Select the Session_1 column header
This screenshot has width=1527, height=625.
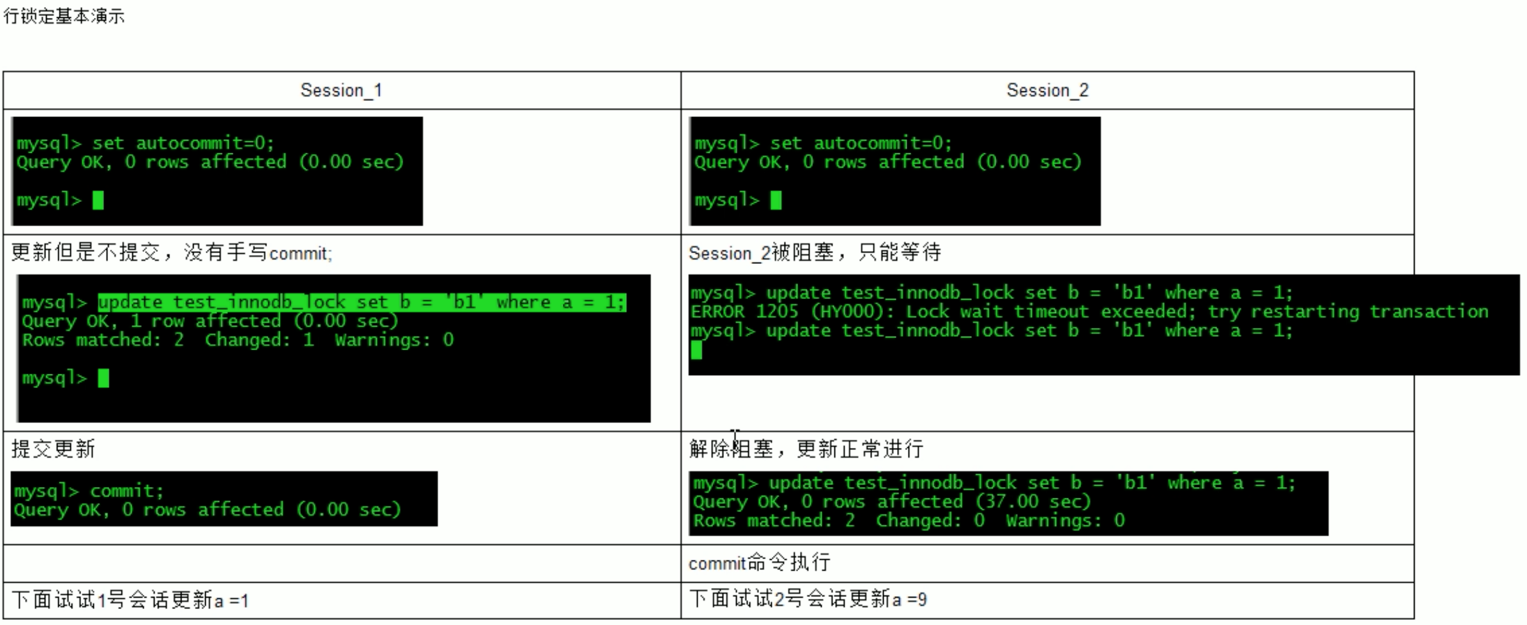[342, 90]
